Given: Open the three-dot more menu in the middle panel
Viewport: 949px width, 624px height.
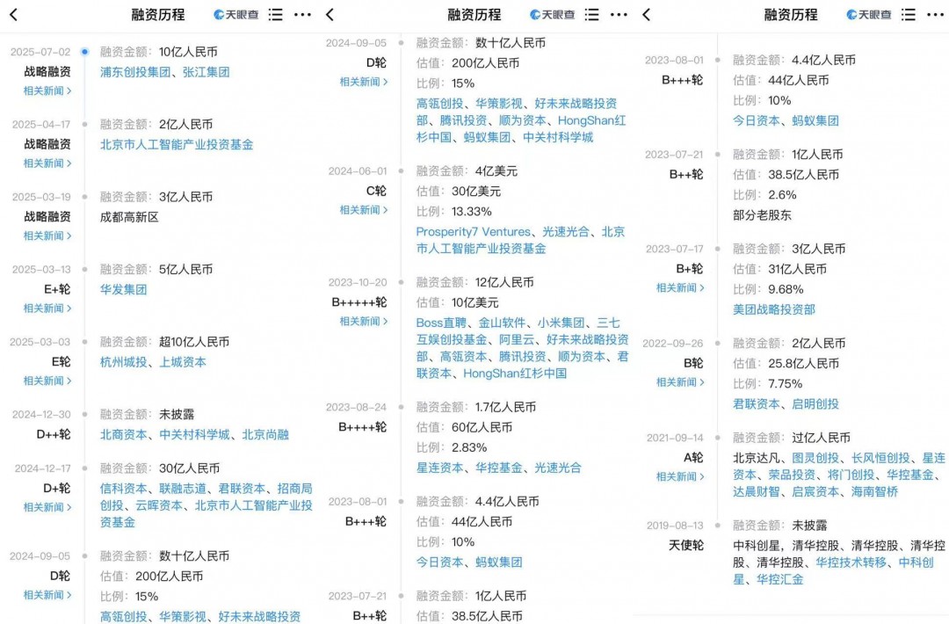Looking at the screenshot, I should click(619, 15).
